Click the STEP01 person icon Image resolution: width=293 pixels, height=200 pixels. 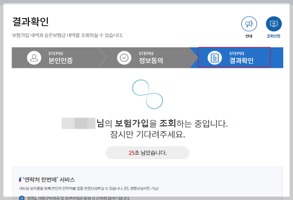[x=34, y=58]
